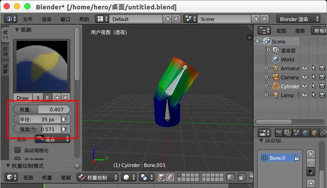Hide the Cylinder in viewport
The height and width of the screenshot is (188, 327).
click(x=305, y=86)
